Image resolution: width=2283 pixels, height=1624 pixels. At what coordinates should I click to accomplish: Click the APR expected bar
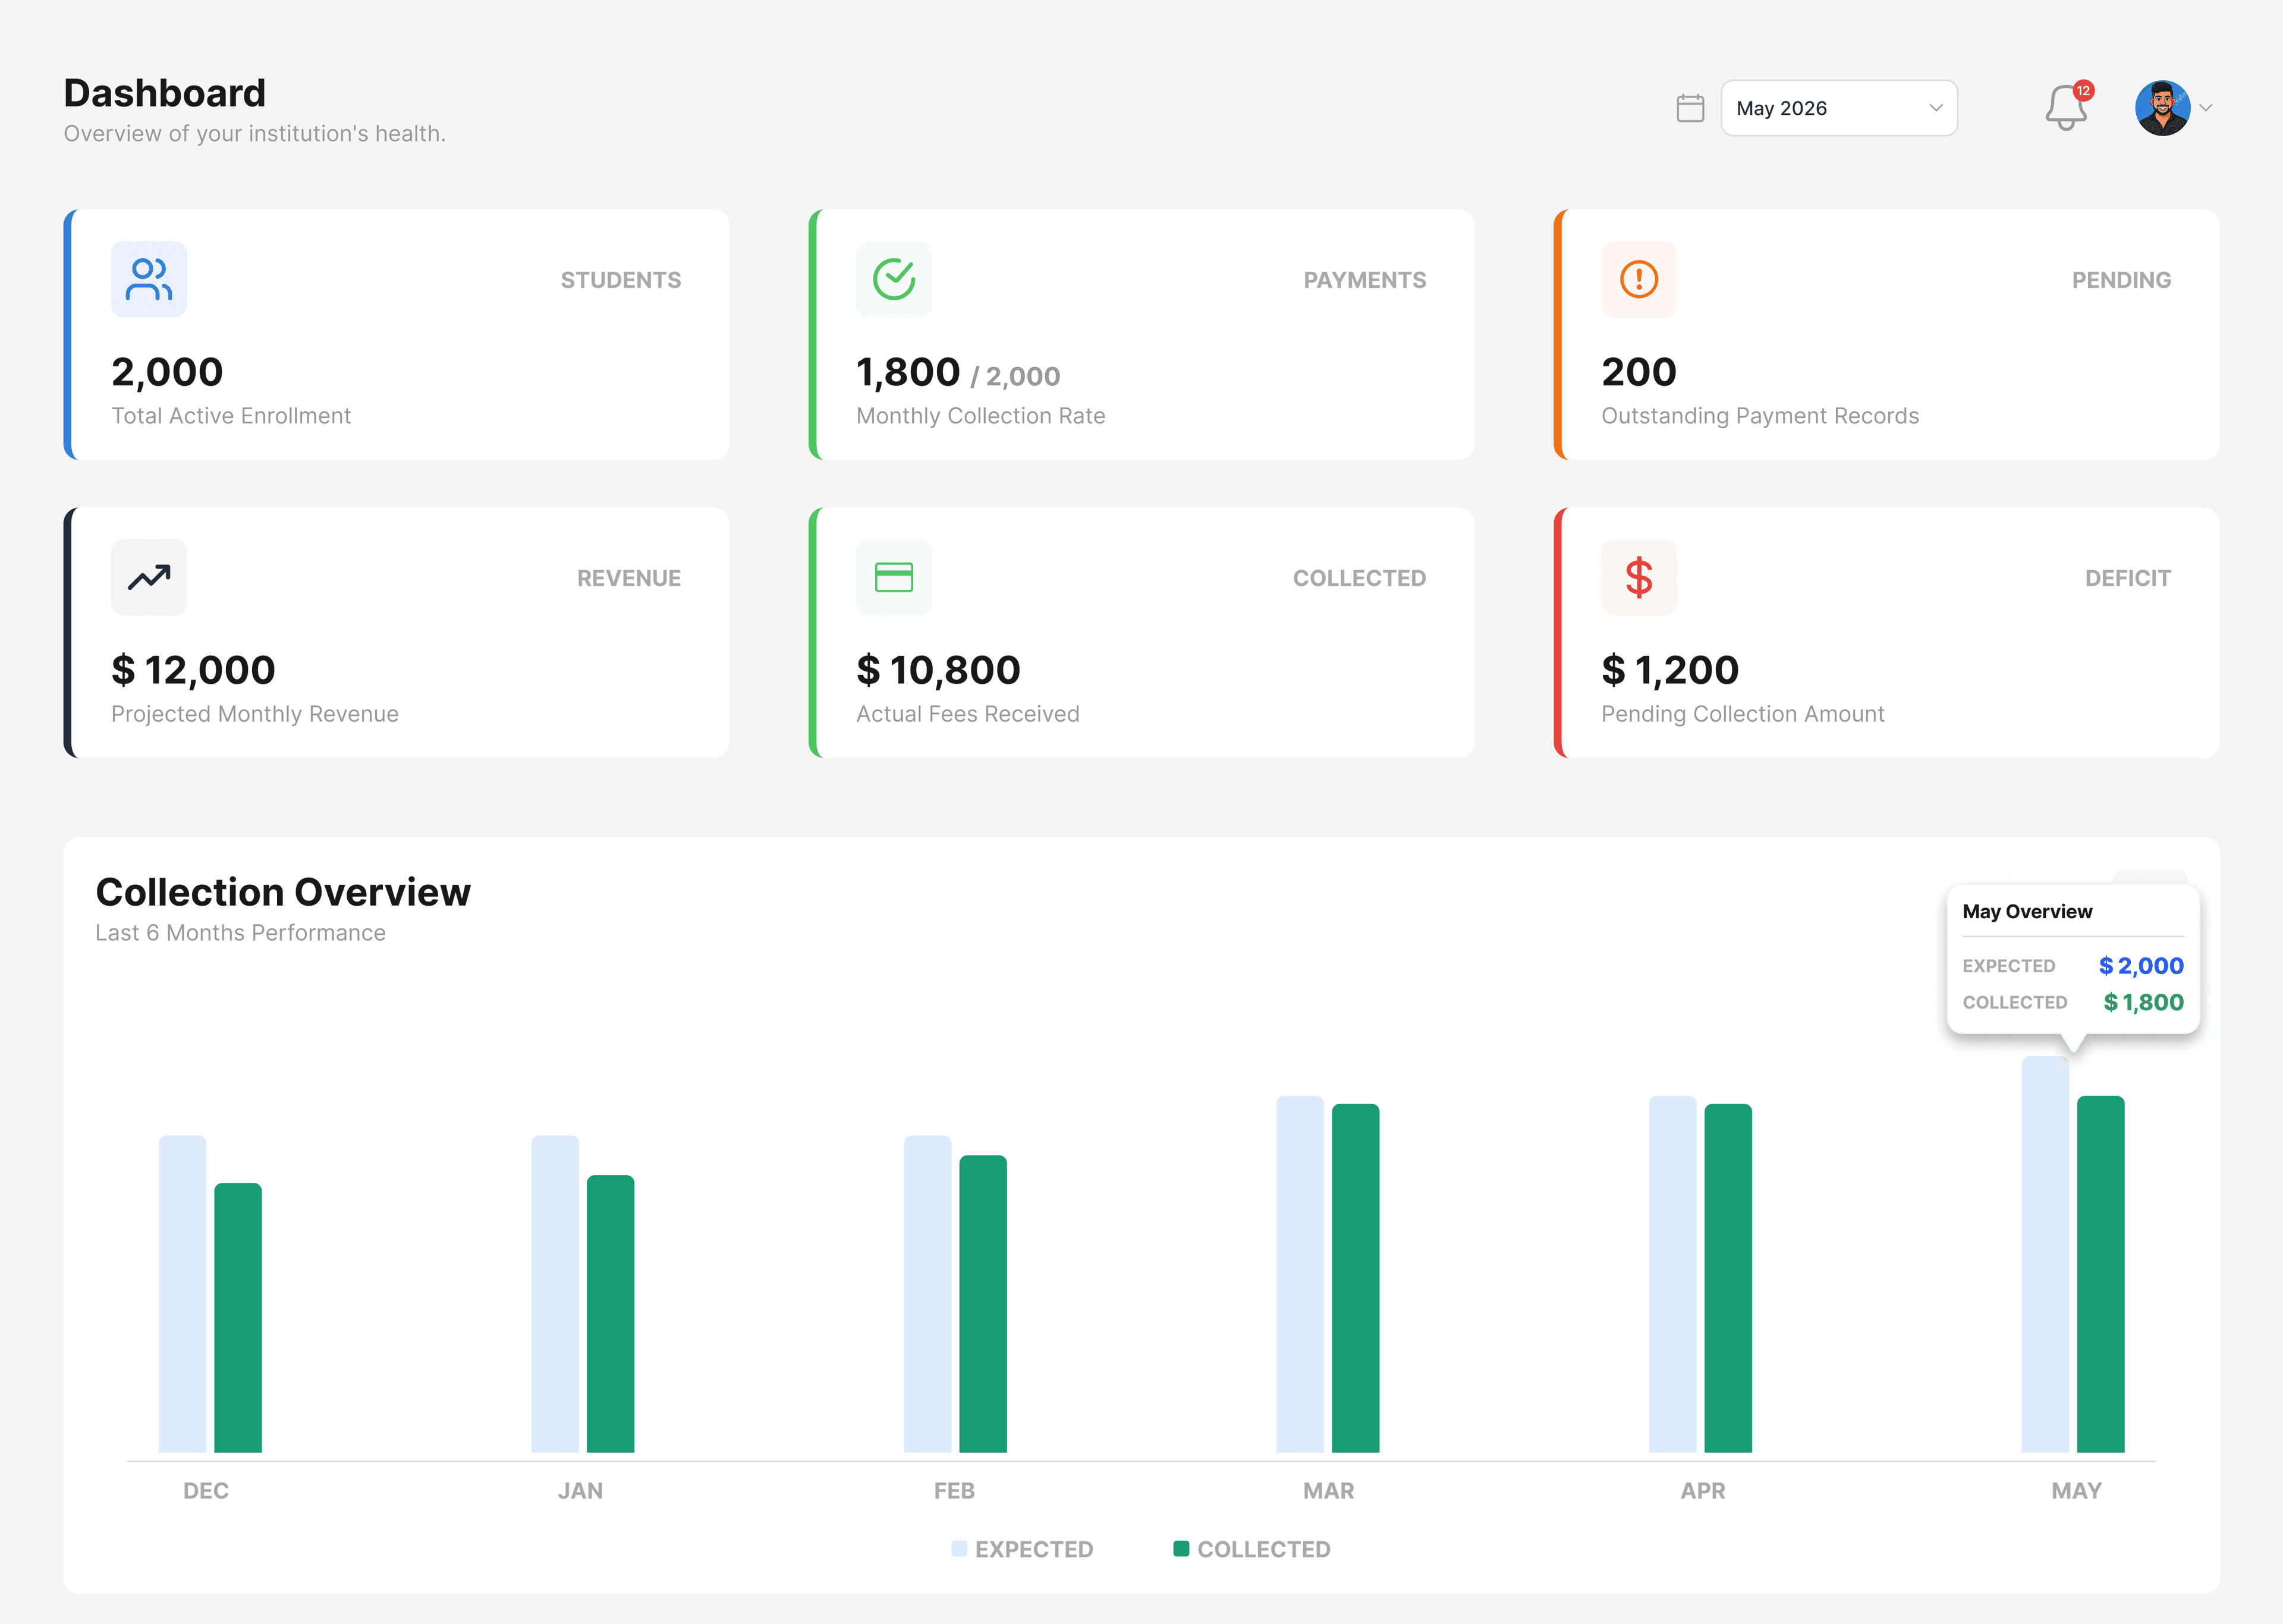pos(1672,1274)
